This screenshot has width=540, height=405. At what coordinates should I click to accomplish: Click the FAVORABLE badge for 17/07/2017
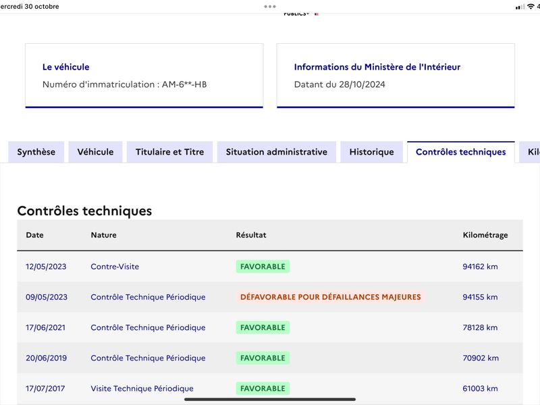[x=263, y=389]
